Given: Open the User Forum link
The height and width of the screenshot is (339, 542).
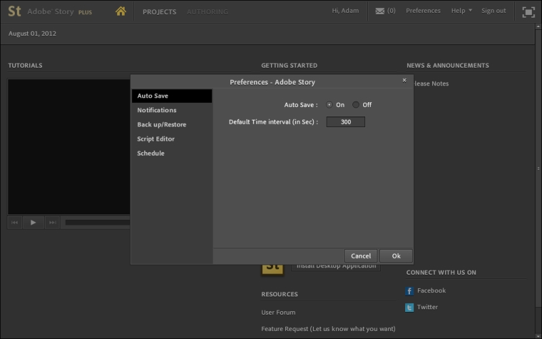Looking at the screenshot, I should (x=278, y=313).
